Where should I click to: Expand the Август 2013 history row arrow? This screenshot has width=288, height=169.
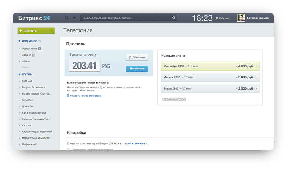256,77
